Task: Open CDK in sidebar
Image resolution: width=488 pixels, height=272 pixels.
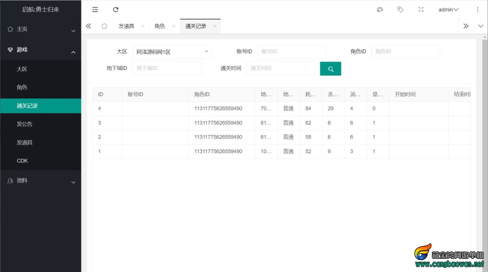Action: click(41, 161)
